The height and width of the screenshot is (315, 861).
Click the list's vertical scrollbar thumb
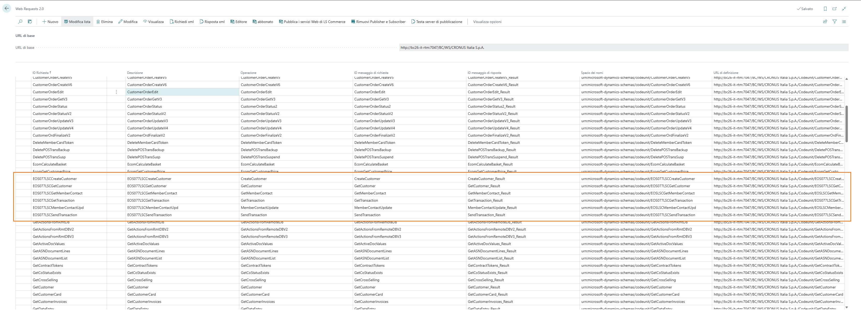pyautogui.click(x=847, y=124)
